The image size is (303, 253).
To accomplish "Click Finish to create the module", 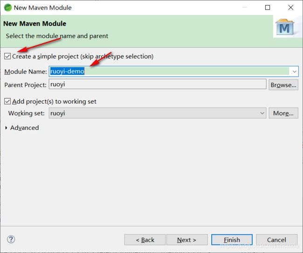I will coord(232,240).
